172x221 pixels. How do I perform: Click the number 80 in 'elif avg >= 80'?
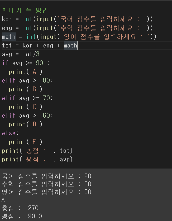tap(46, 80)
